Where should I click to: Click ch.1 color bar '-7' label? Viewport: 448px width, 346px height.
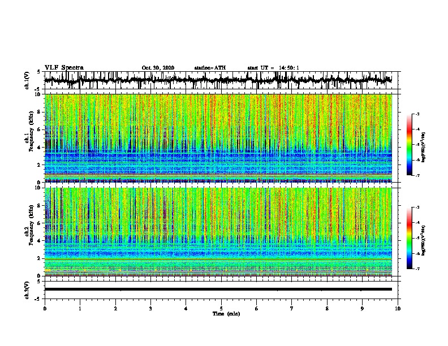pos(417,175)
